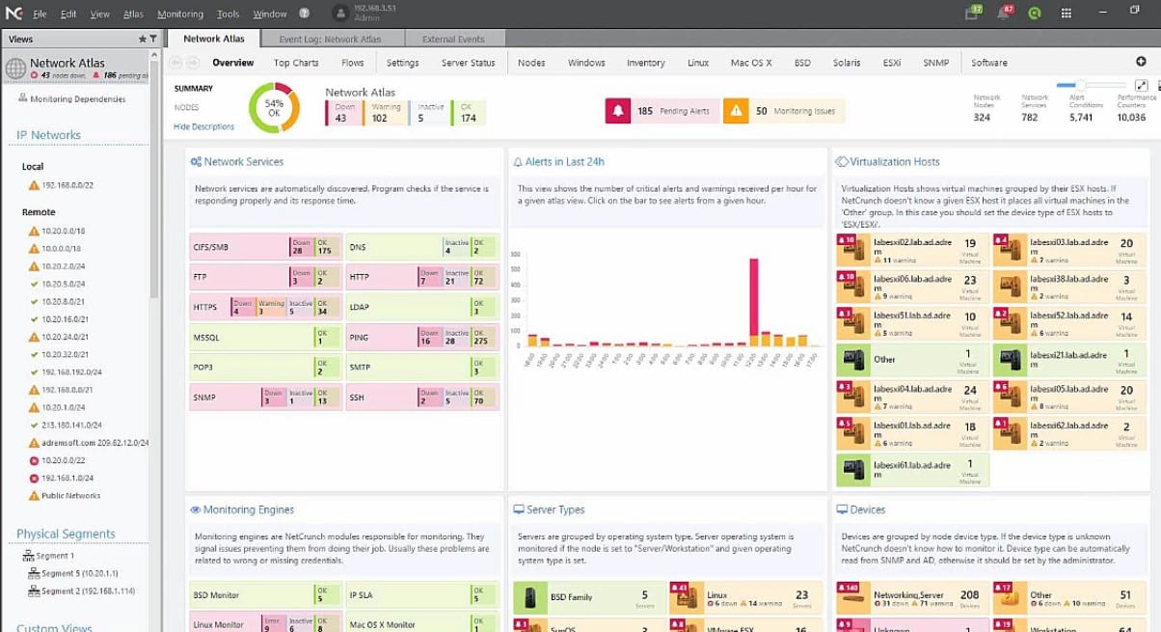Select the Public Networks item
This screenshot has height=632, width=1161.
point(65,496)
